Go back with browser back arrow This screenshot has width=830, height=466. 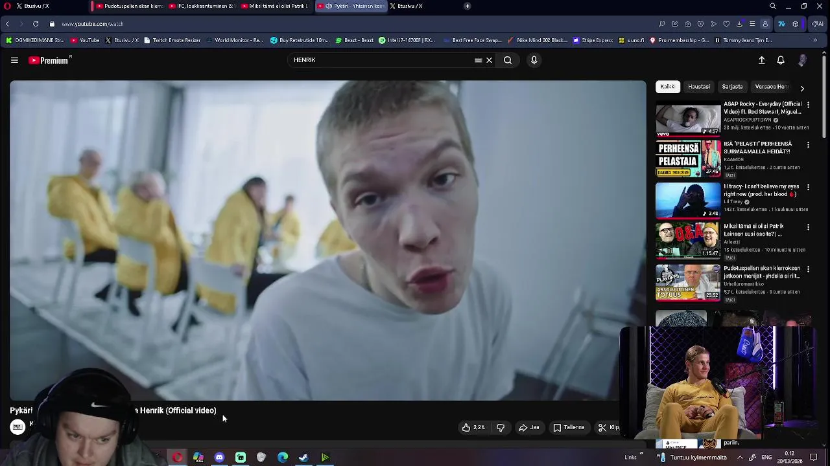point(7,24)
